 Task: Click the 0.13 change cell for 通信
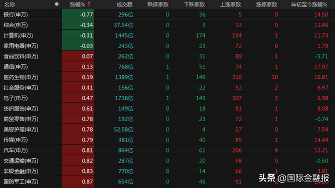pyautogui.click(x=78, y=67)
